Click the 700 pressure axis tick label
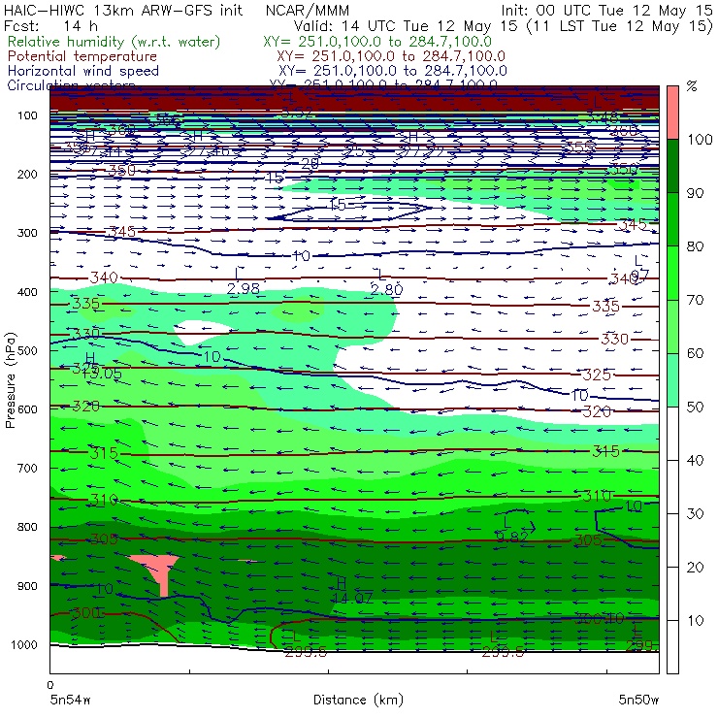This screenshot has width=718, height=718. click(x=27, y=468)
